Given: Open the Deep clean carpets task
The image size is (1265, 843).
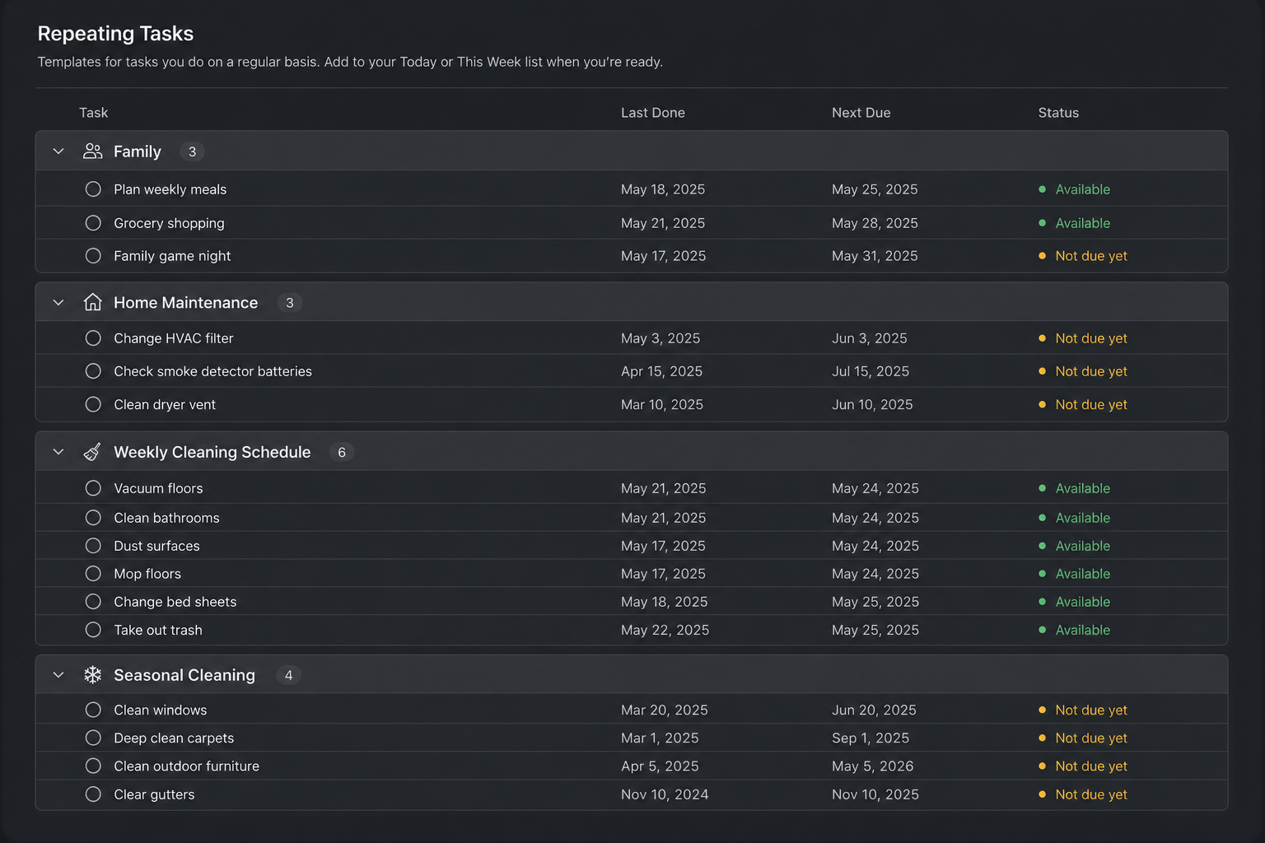Looking at the screenshot, I should 174,738.
